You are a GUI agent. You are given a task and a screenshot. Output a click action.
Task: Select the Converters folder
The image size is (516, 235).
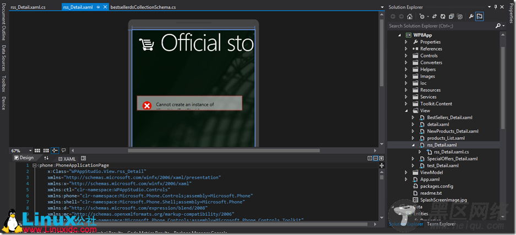point(431,63)
